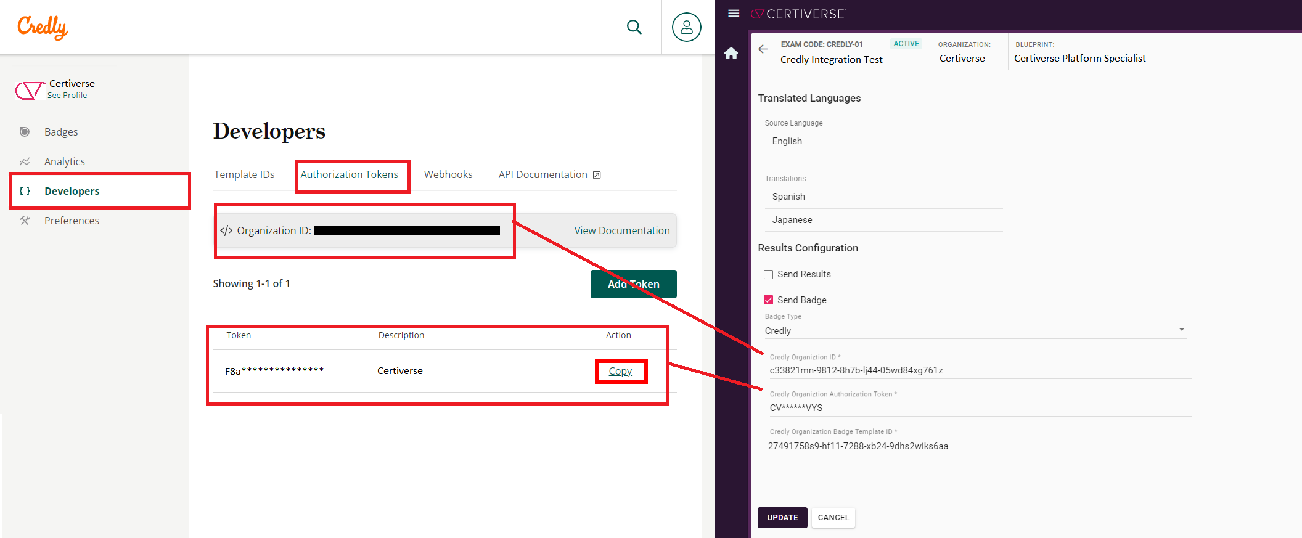Click the Credly Organization ID field

tap(980, 370)
